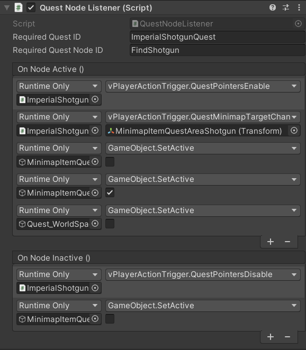Collapse the Quest Node Listener component foldout
This screenshot has width=306, height=350.
coord(7,8)
